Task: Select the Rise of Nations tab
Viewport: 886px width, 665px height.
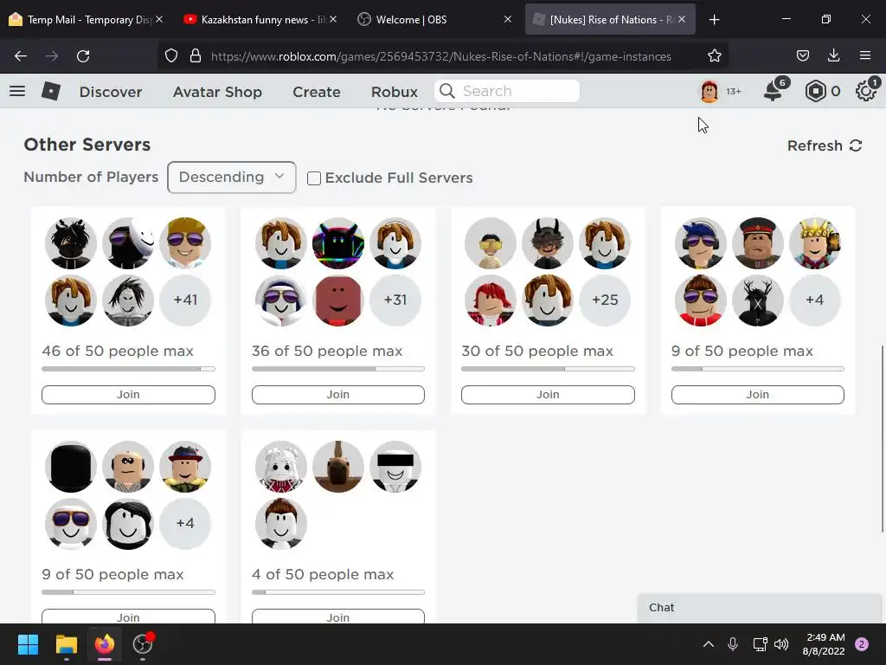Action: coord(609,19)
